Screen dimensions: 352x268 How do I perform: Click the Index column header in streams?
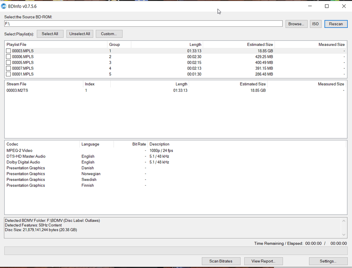coord(97,84)
